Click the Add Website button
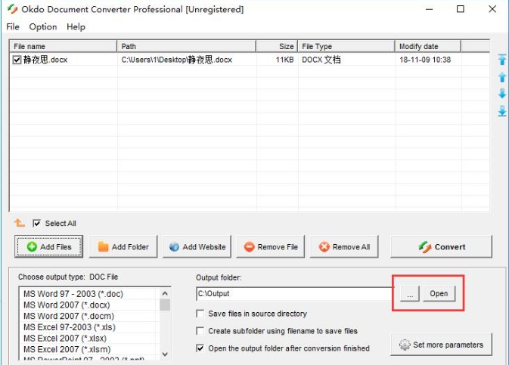Screen dimensions: 509x365 coord(197,246)
